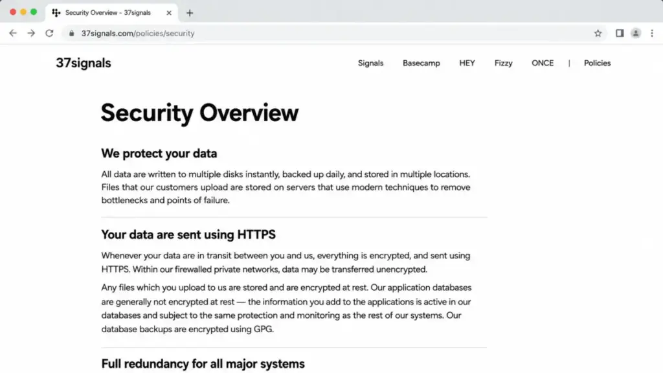The width and height of the screenshot is (663, 373).
Task: Click the paragraph starting "Any files which you upload"
Action: point(286,308)
